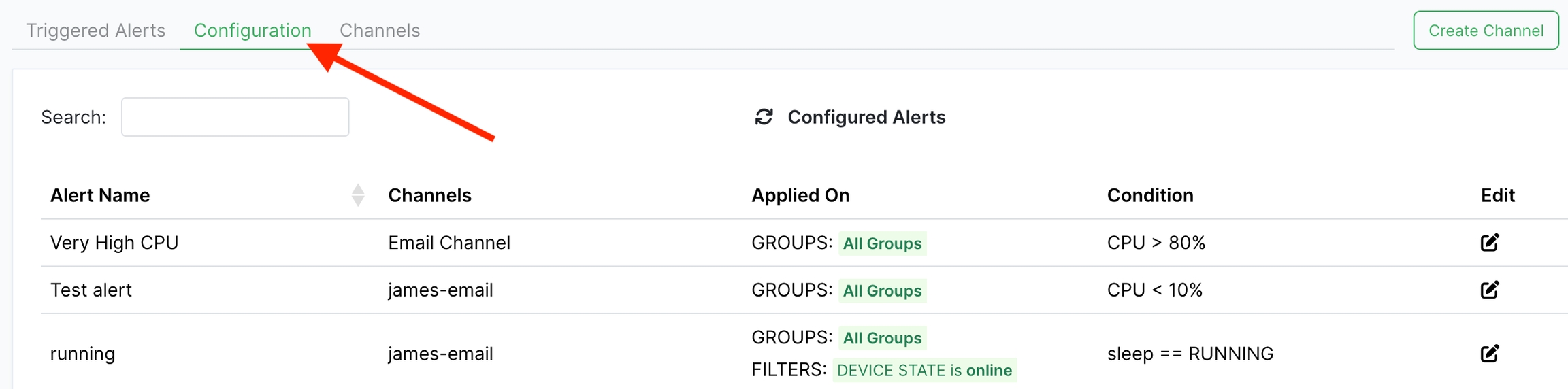Click the CPU > 80% condition cell

[x=1156, y=243]
